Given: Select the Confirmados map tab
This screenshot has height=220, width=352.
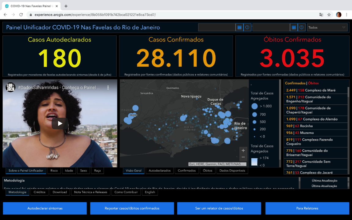Looking at the screenshot, I should 187,170.
